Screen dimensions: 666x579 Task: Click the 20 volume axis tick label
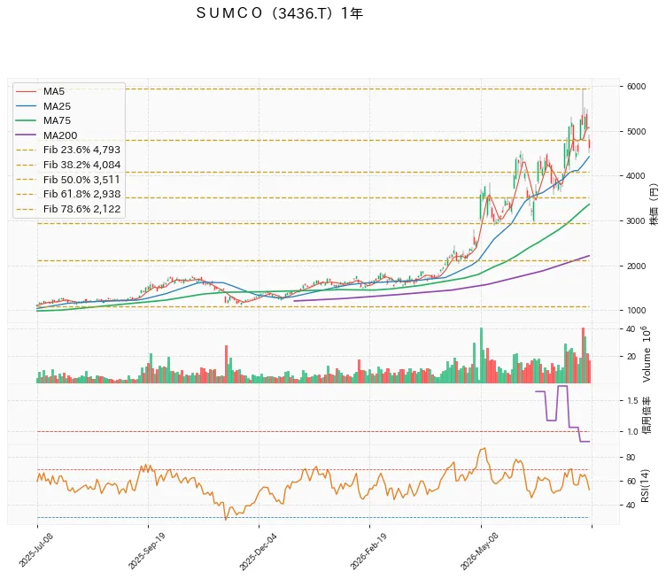(x=631, y=357)
